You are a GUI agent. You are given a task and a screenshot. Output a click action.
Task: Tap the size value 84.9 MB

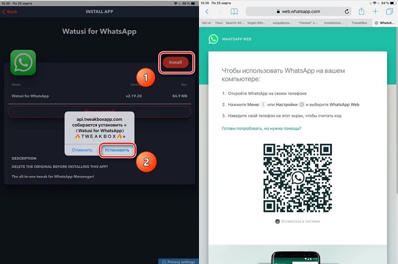(x=180, y=96)
